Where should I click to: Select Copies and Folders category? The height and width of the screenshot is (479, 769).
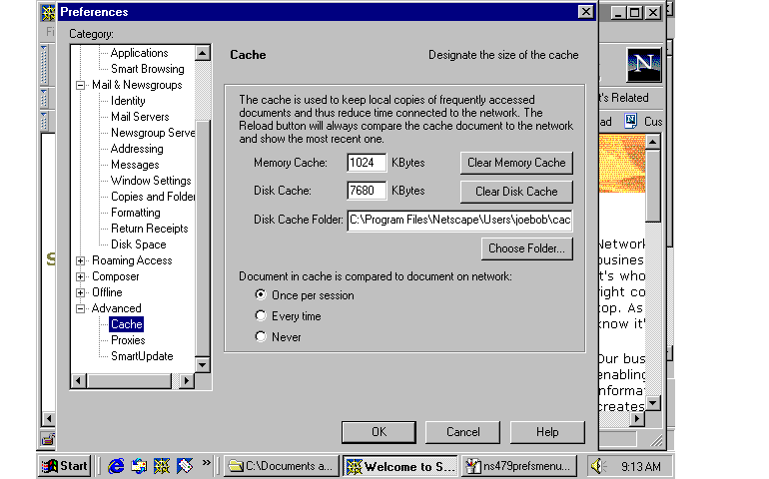coord(153,197)
